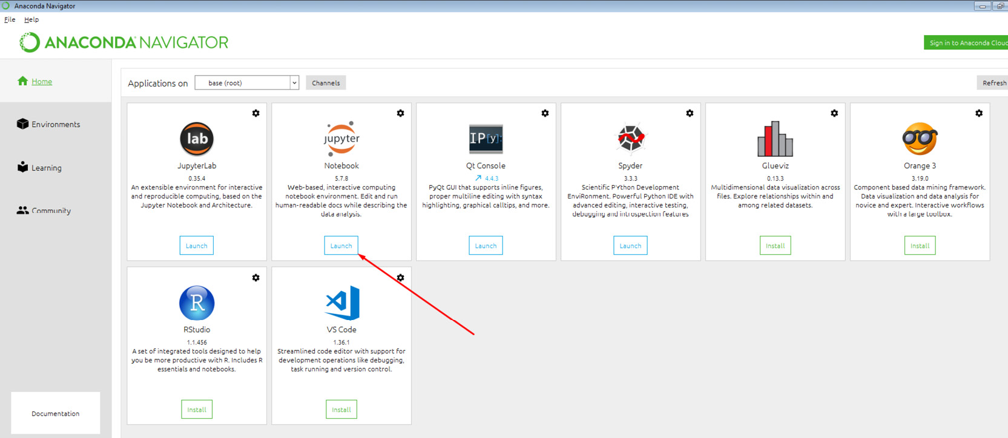Launch JupyterLab
Viewport: 1008px width, 438px height.
click(x=197, y=246)
